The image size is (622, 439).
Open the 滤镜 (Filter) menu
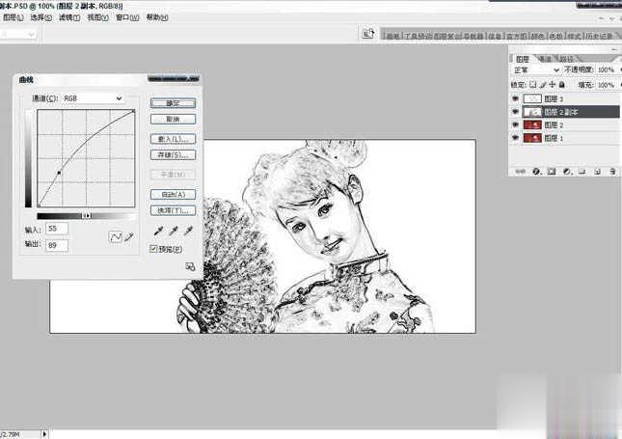[68, 17]
